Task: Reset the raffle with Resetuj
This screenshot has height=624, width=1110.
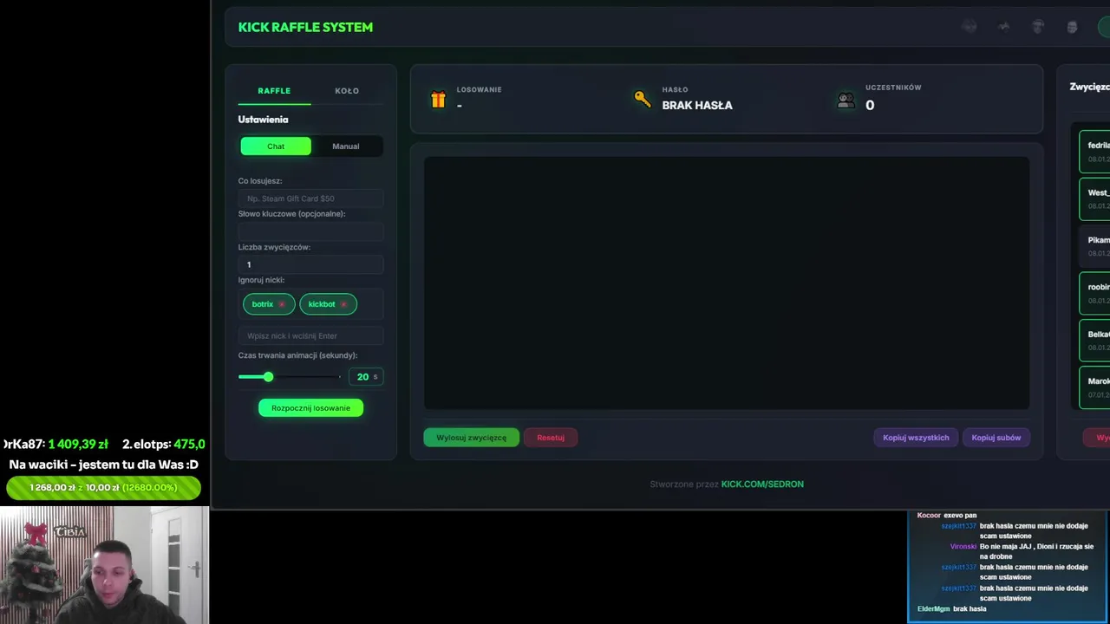Action: click(x=551, y=438)
